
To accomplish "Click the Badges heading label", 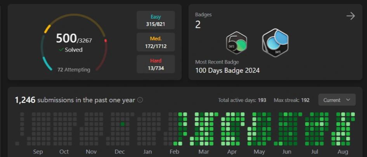I will point(203,15).
